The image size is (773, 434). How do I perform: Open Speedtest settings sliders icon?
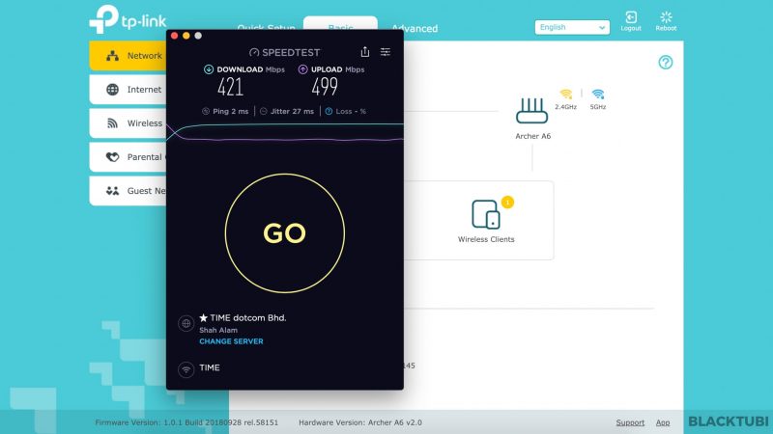click(386, 52)
